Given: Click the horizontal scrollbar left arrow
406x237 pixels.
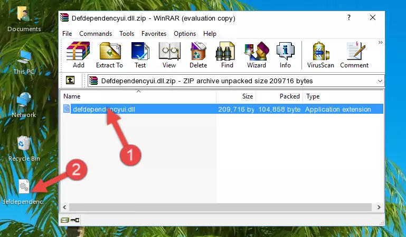Looking at the screenshot, I should click(x=64, y=207).
